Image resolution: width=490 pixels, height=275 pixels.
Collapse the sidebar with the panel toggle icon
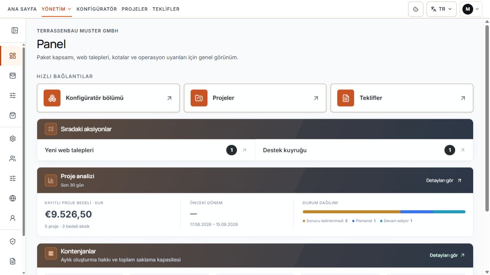[15, 30]
